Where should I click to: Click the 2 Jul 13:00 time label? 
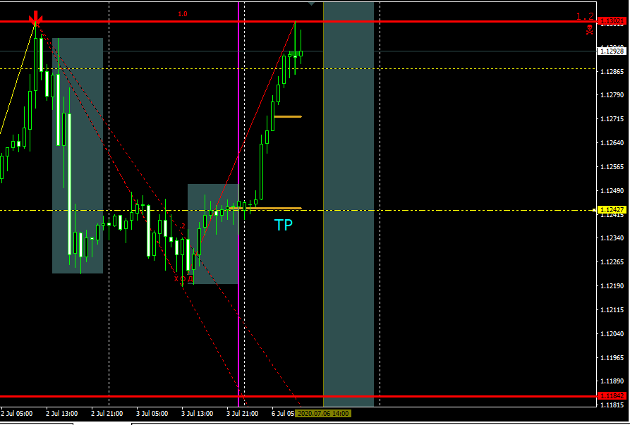coord(61,413)
